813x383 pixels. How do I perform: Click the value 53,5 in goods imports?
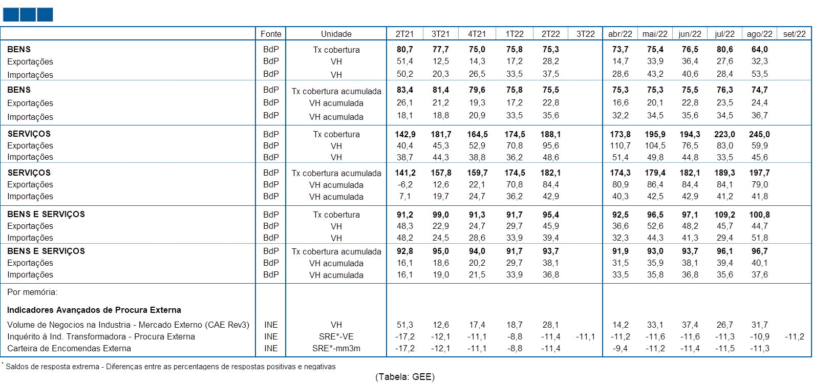coord(759,74)
